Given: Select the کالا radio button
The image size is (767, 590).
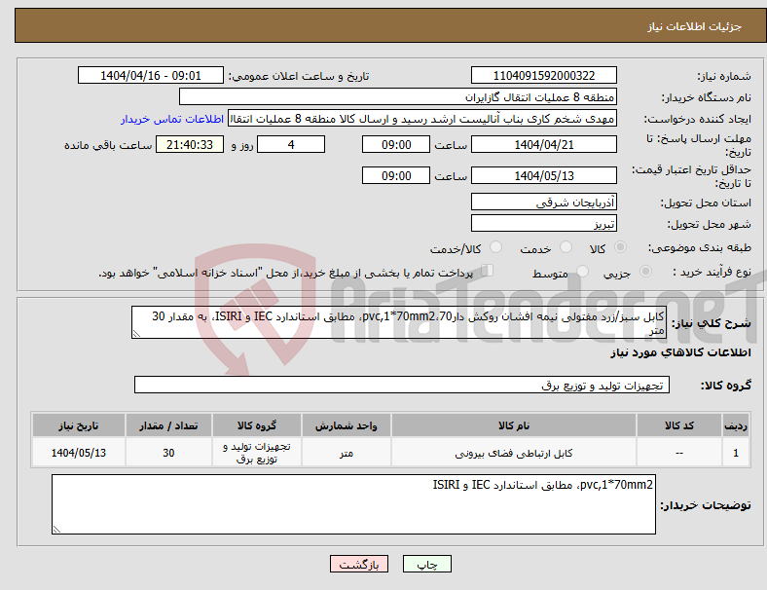Looking at the screenshot, I should [620, 247].
